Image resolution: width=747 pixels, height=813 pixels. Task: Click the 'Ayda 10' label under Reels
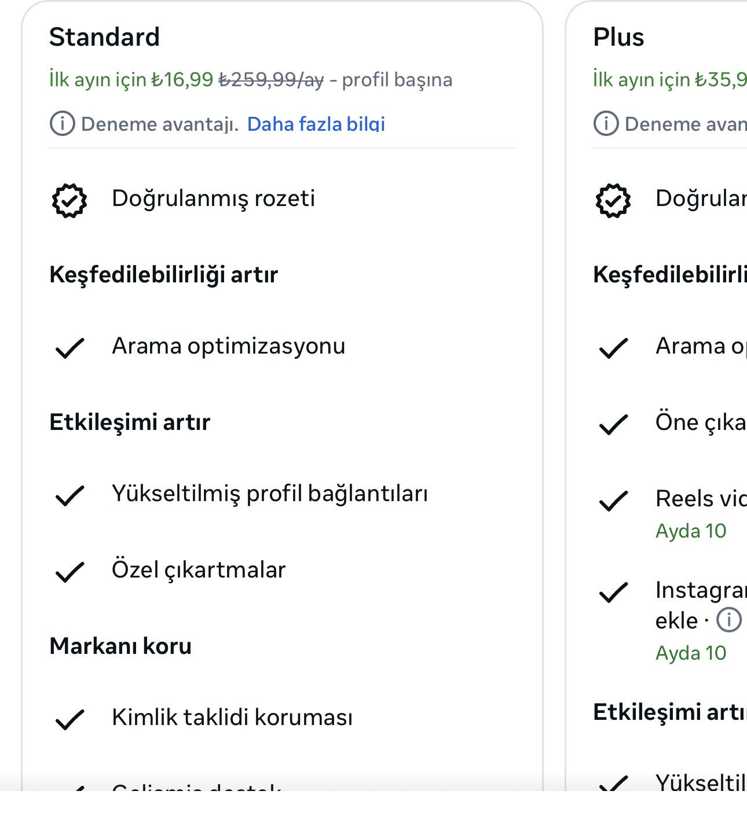coord(691,531)
